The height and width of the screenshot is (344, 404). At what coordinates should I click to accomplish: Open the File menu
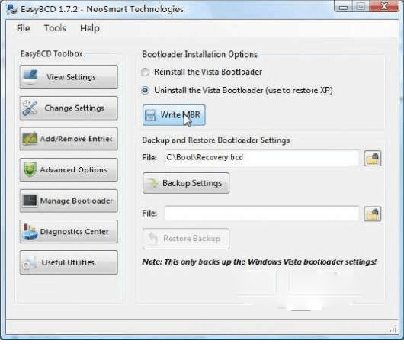pos(23,28)
